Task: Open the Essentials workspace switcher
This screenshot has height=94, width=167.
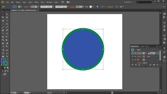Action: (129, 2)
